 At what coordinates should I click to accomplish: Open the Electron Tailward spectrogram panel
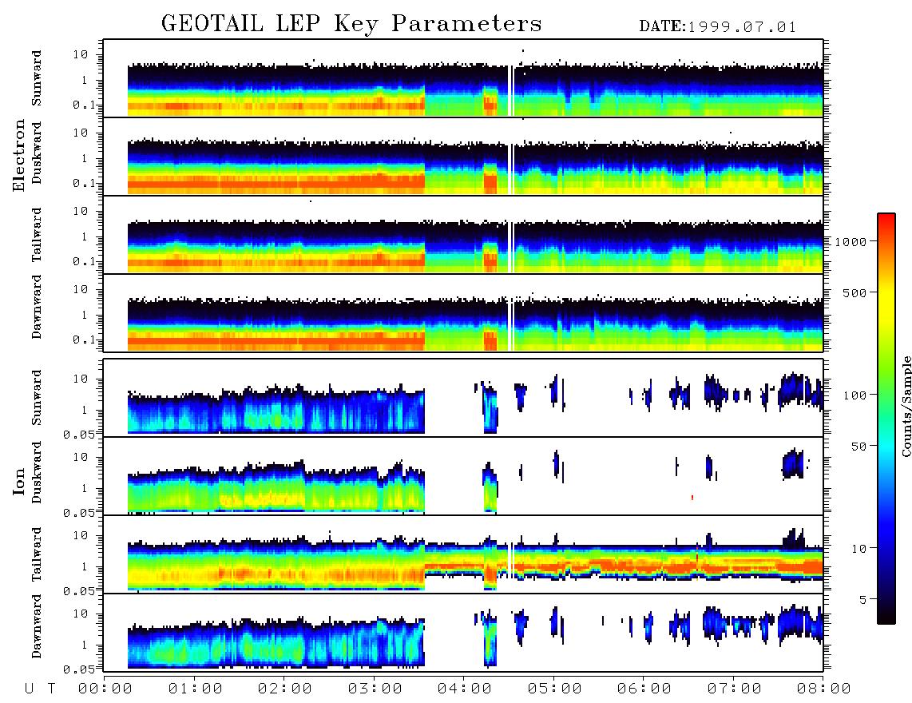click(463, 235)
